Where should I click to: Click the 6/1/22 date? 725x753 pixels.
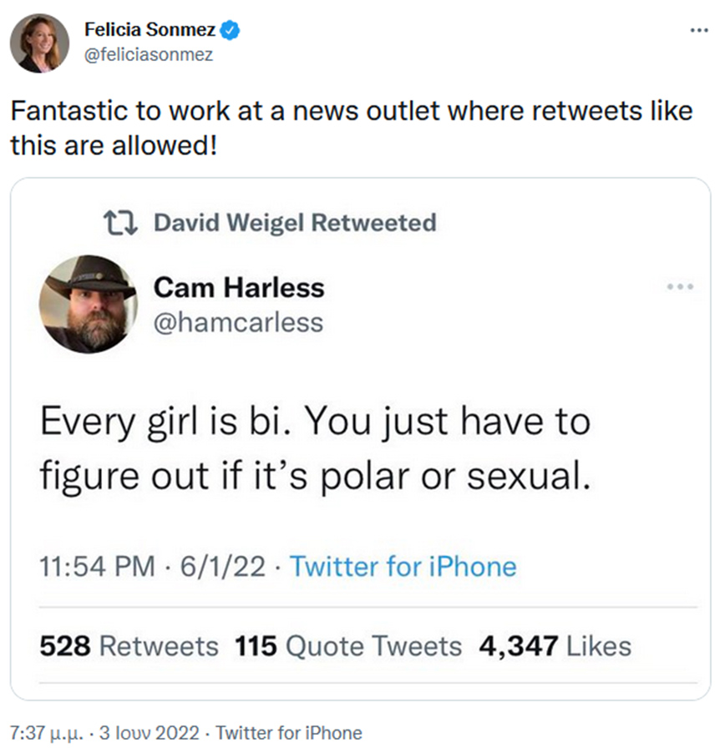[222, 567]
